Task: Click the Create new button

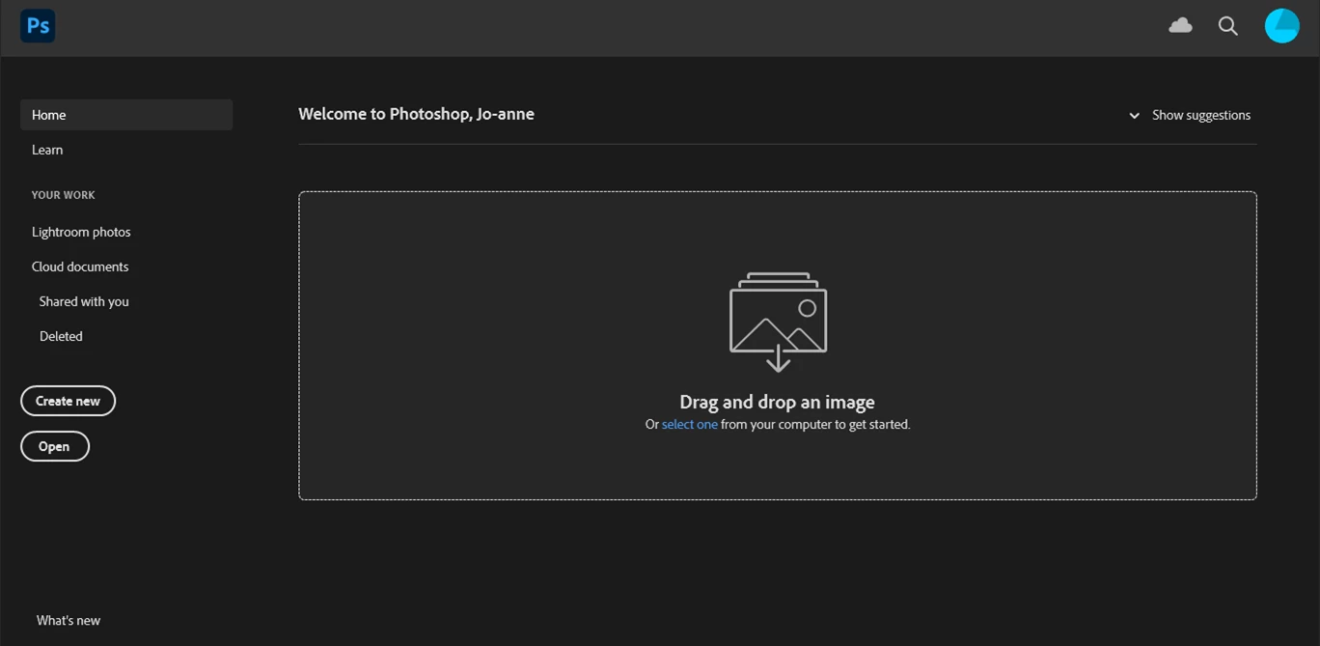Action: click(x=68, y=401)
